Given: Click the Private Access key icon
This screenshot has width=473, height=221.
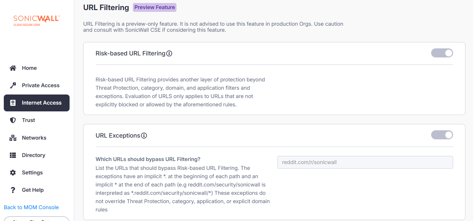Looking at the screenshot, I should 13,85.
